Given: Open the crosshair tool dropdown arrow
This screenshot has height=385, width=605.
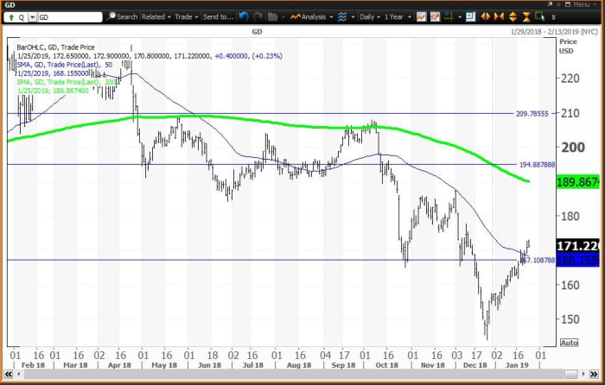Looking at the screenshot, I should [459, 17].
